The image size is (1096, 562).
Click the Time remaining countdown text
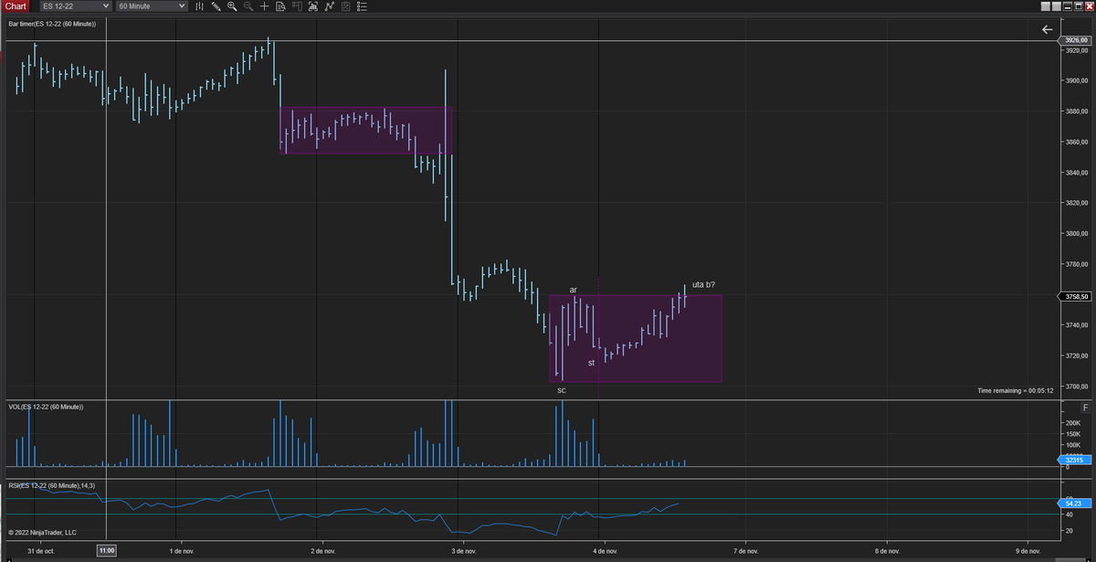tap(1015, 391)
